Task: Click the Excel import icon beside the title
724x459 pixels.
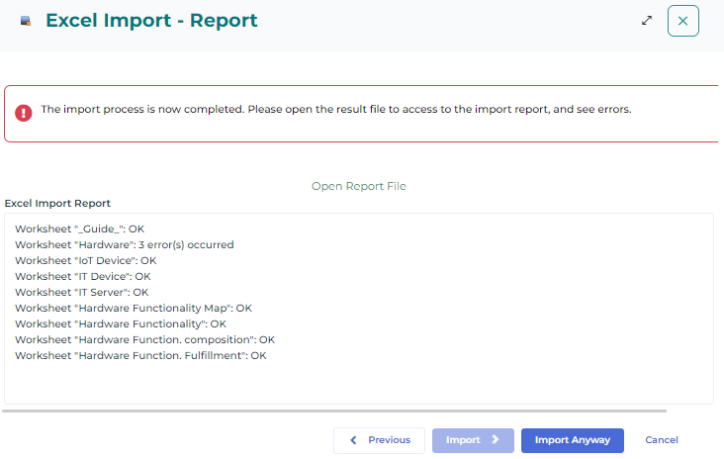Action: 26,21
